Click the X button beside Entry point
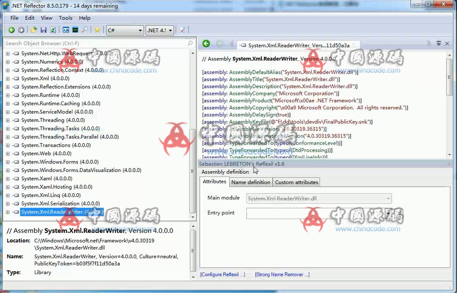 399,214
